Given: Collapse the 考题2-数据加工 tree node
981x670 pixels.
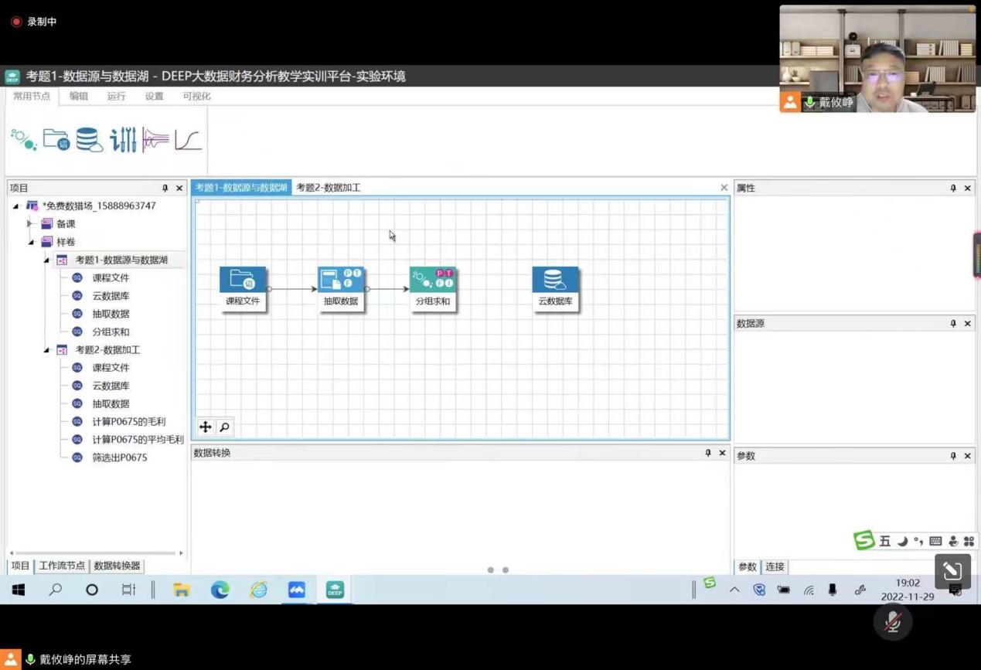Looking at the screenshot, I should [46, 350].
